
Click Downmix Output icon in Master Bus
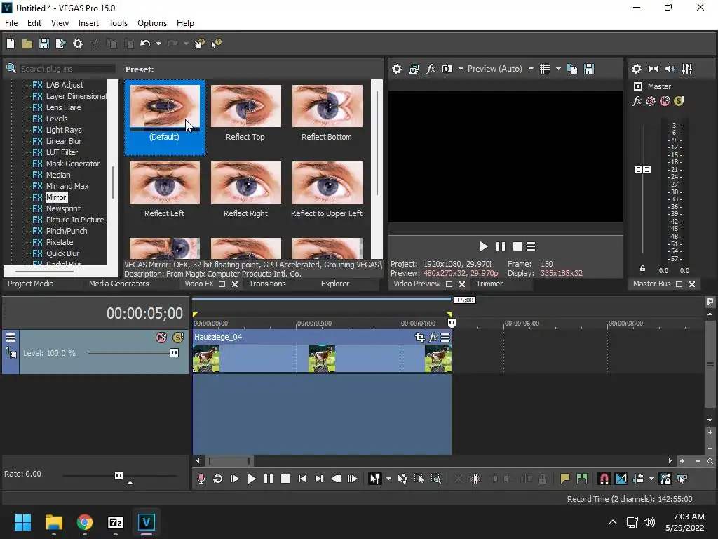pyautogui.click(x=653, y=69)
